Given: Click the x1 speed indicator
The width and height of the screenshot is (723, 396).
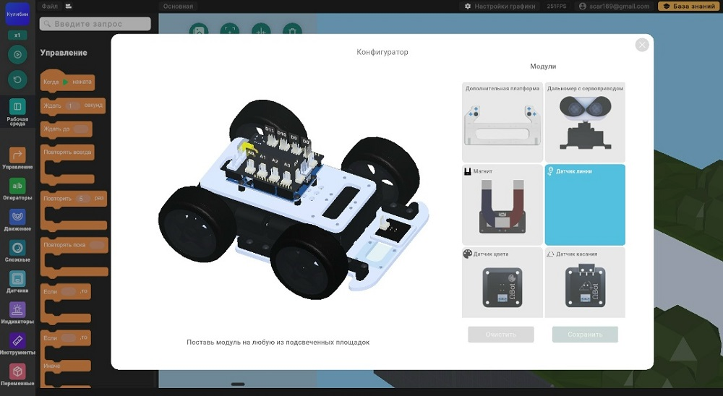Looking at the screenshot, I should pos(17,35).
